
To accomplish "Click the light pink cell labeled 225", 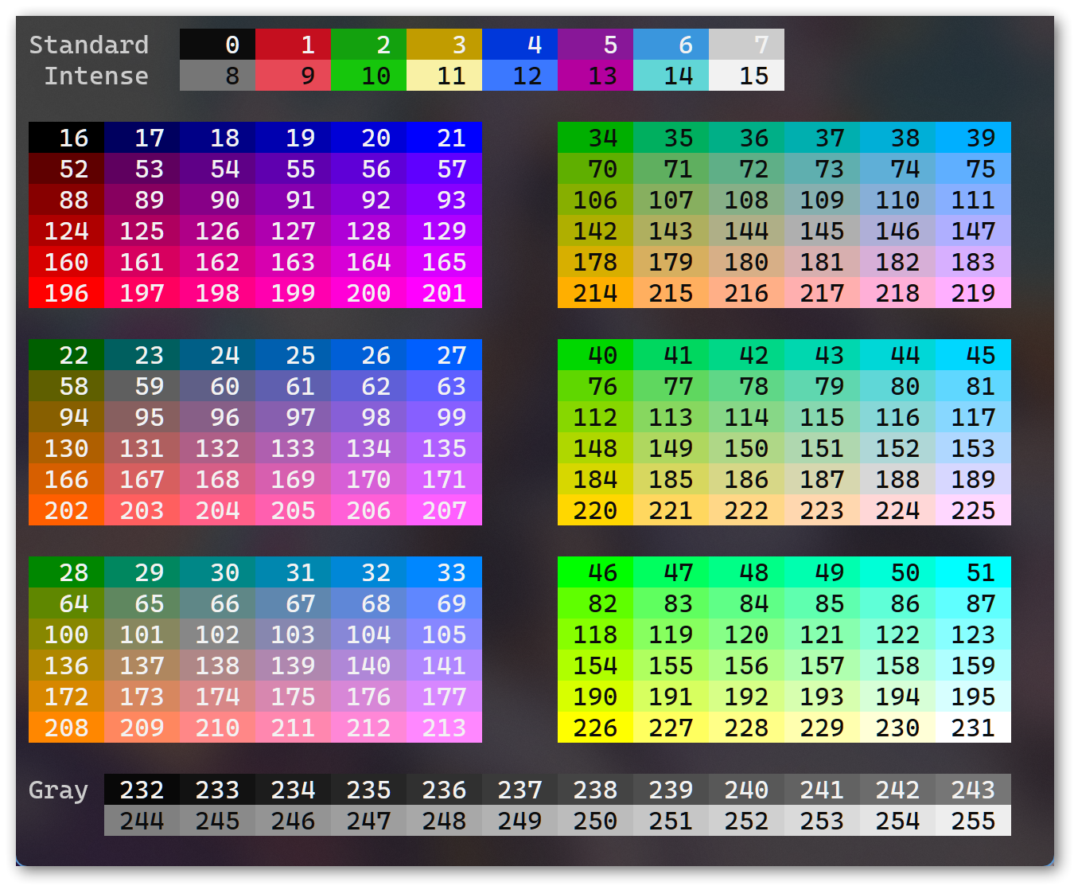I will click(973, 510).
